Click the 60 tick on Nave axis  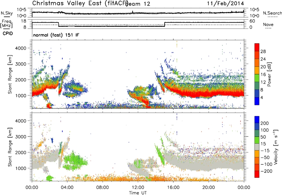(x=252, y=21)
